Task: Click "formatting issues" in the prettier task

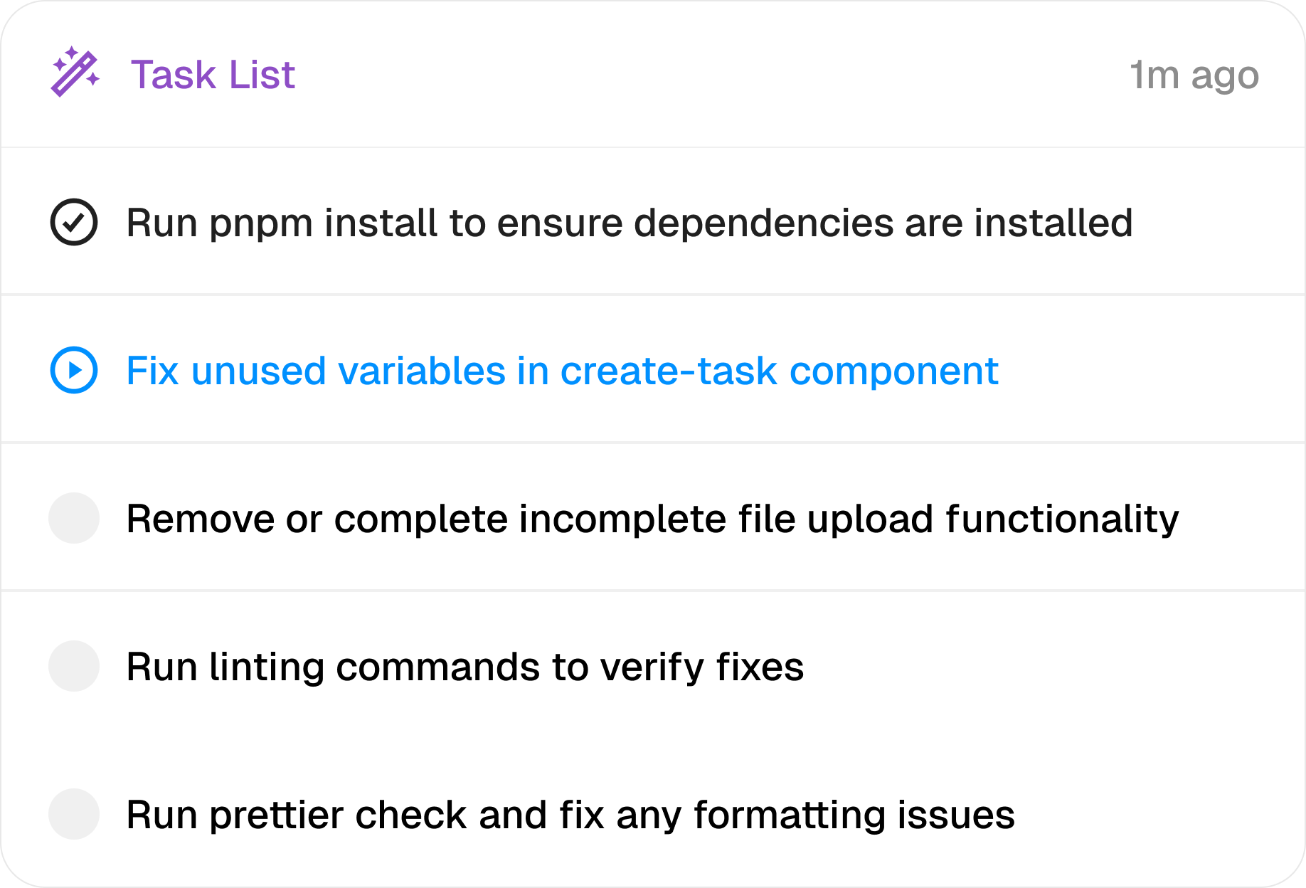Action: tap(854, 815)
